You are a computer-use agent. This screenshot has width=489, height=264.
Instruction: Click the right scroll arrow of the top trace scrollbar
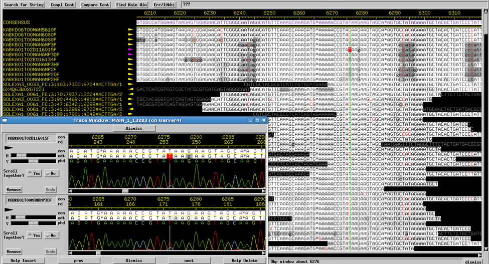pos(264,191)
